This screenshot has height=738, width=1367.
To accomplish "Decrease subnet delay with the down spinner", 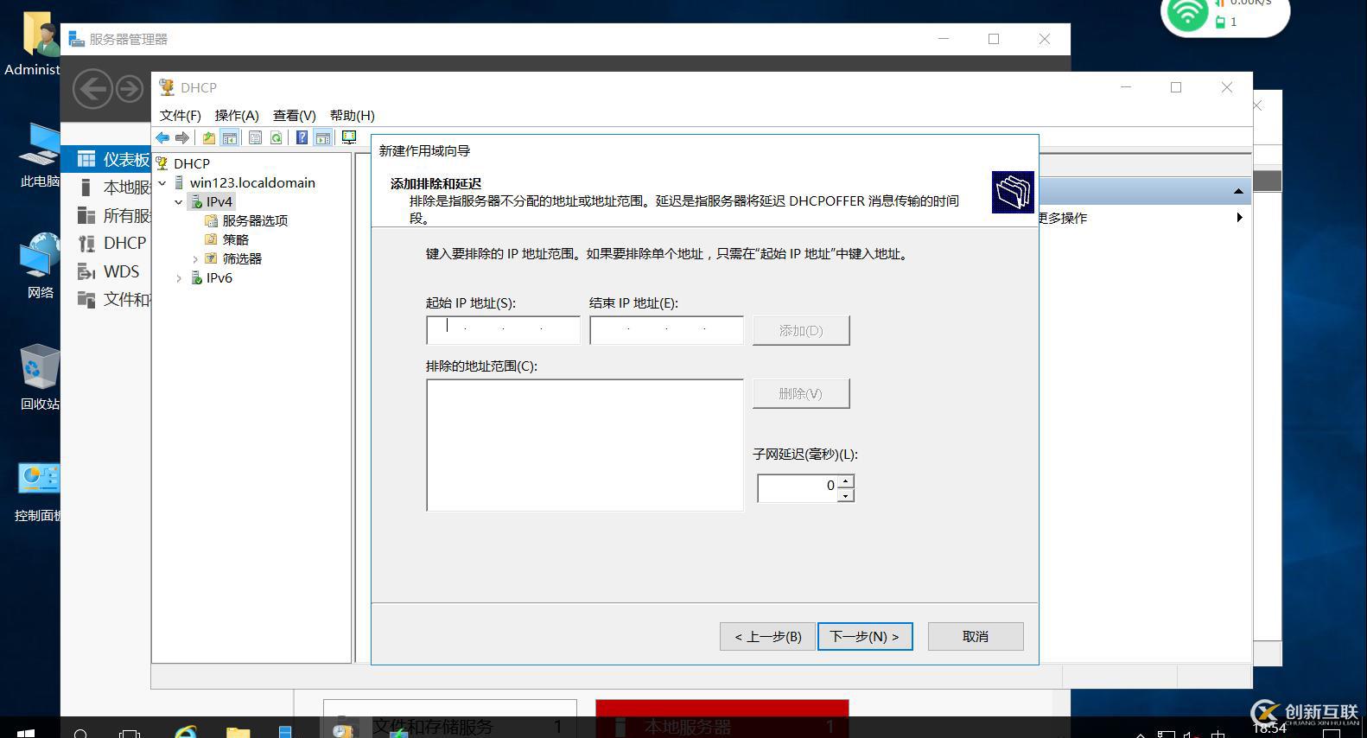I will coord(846,495).
